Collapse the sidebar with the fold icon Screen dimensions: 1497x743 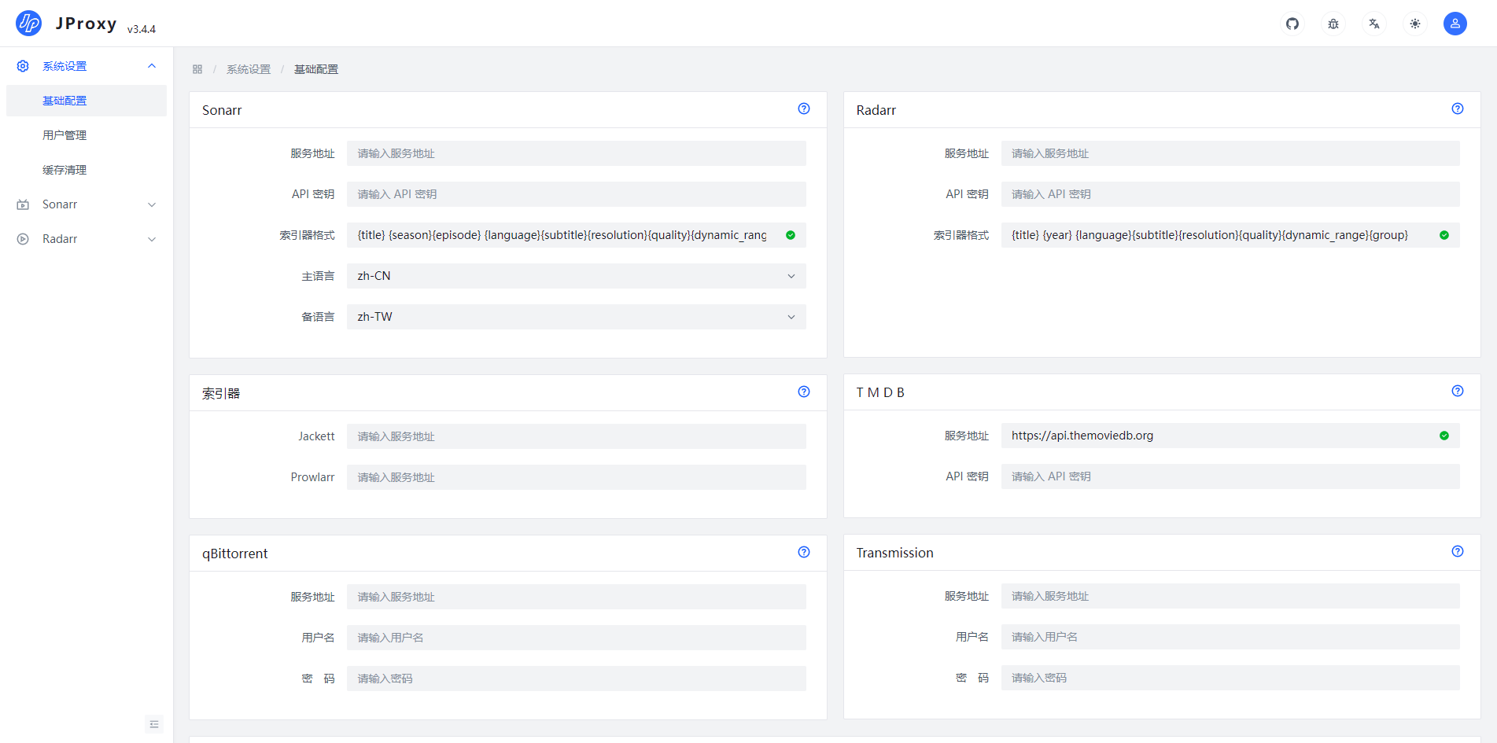154,724
